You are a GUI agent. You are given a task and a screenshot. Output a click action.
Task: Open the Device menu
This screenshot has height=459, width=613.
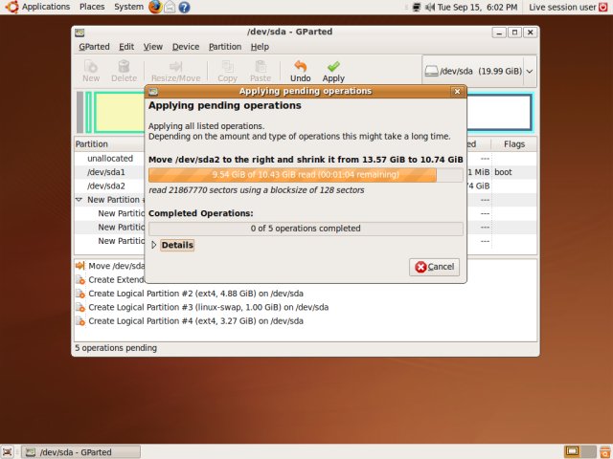coord(186,47)
